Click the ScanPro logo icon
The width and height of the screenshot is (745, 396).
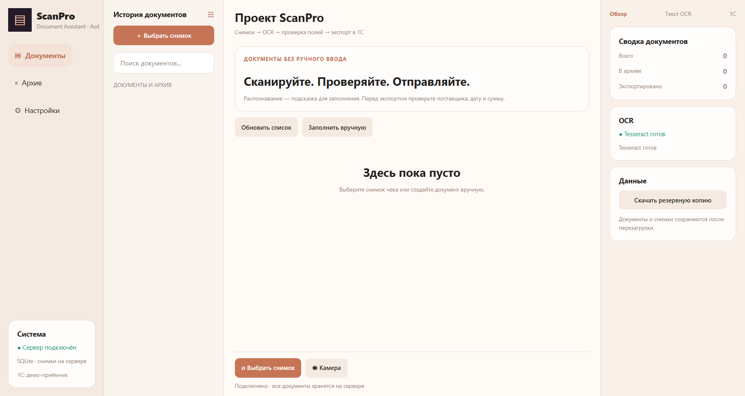(x=20, y=20)
